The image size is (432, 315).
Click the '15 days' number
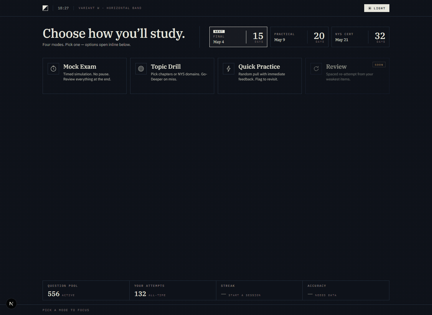pyautogui.click(x=258, y=36)
